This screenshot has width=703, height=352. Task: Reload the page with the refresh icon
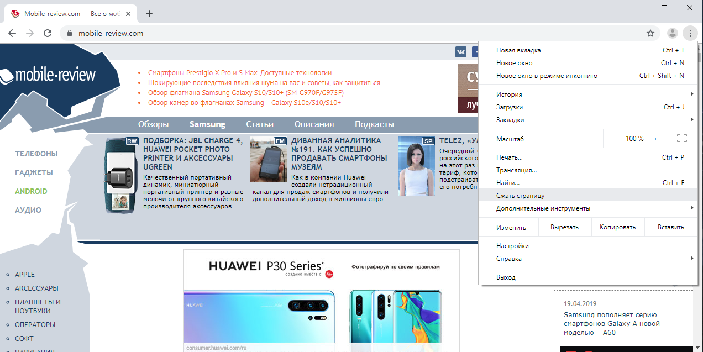pyautogui.click(x=48, y=33)
